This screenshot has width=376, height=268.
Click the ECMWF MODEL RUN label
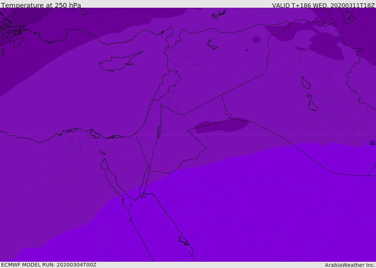pos(48,265)
